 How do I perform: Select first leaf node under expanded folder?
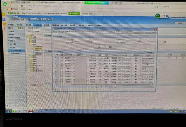click(38, 47)
